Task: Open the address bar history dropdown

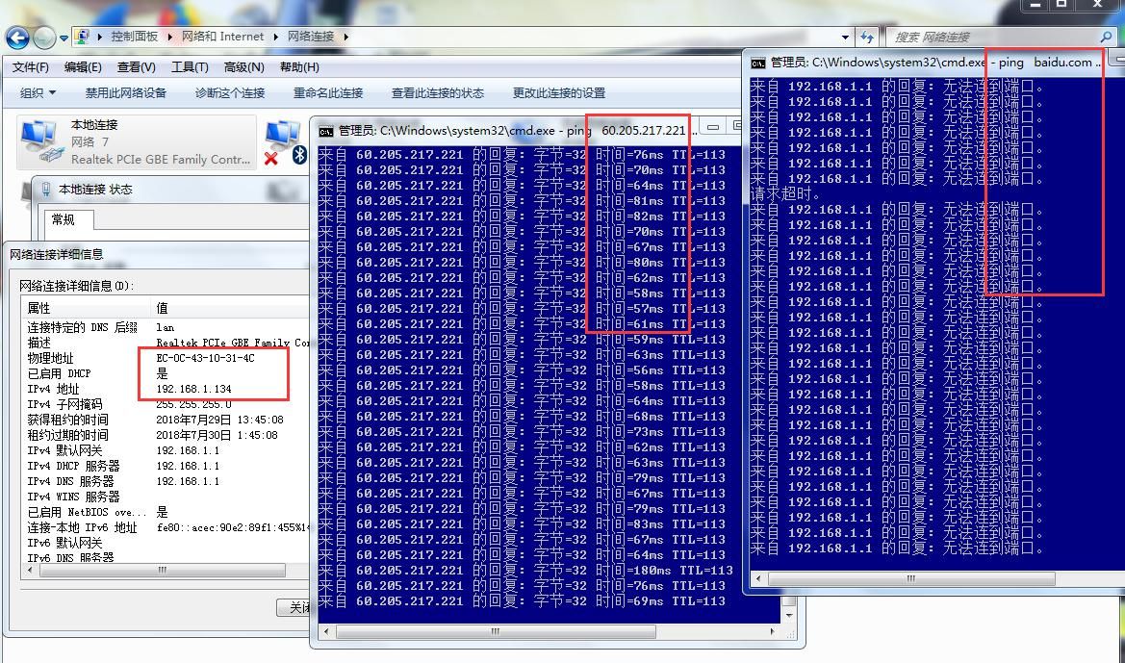Action: [x=846, y=37]
